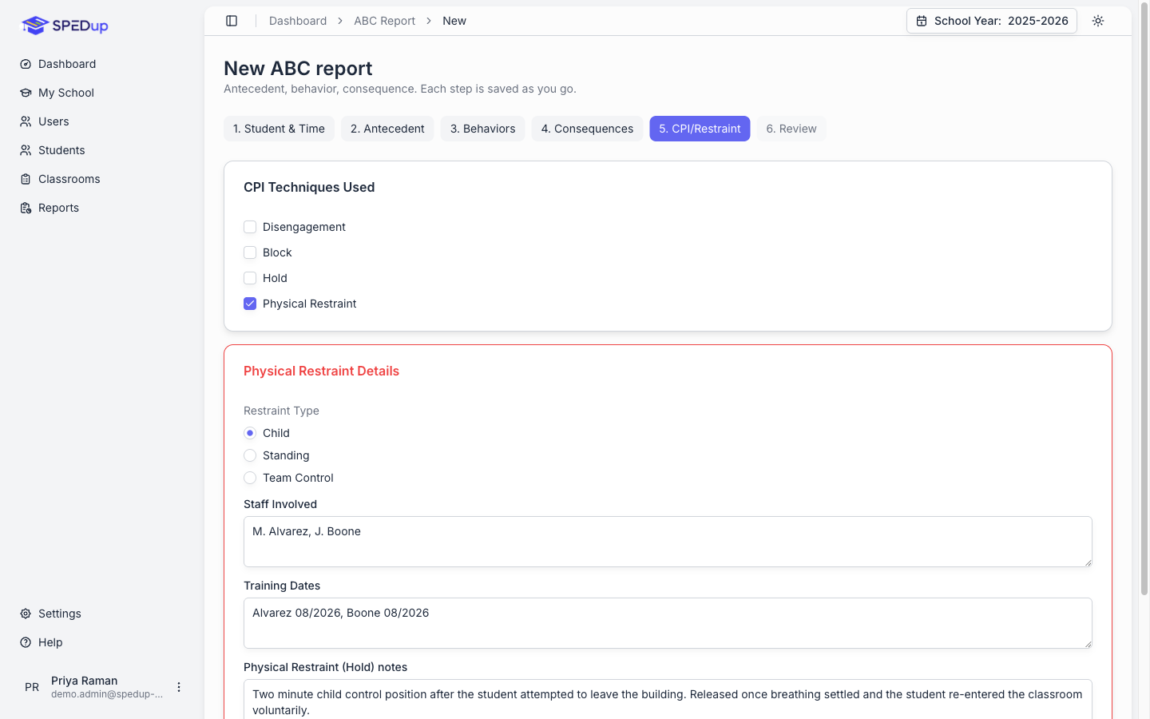Focus the Training Dates text field
The height and width of the screenshot is (719, 1150).
(x=668, y=623)
